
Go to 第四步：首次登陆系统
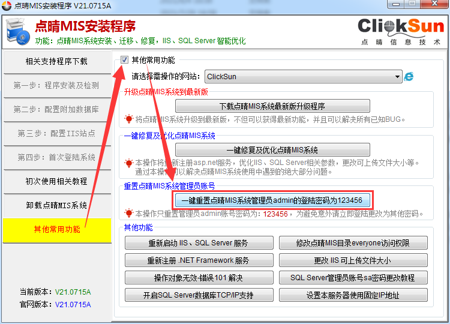[x=57, y=158]
